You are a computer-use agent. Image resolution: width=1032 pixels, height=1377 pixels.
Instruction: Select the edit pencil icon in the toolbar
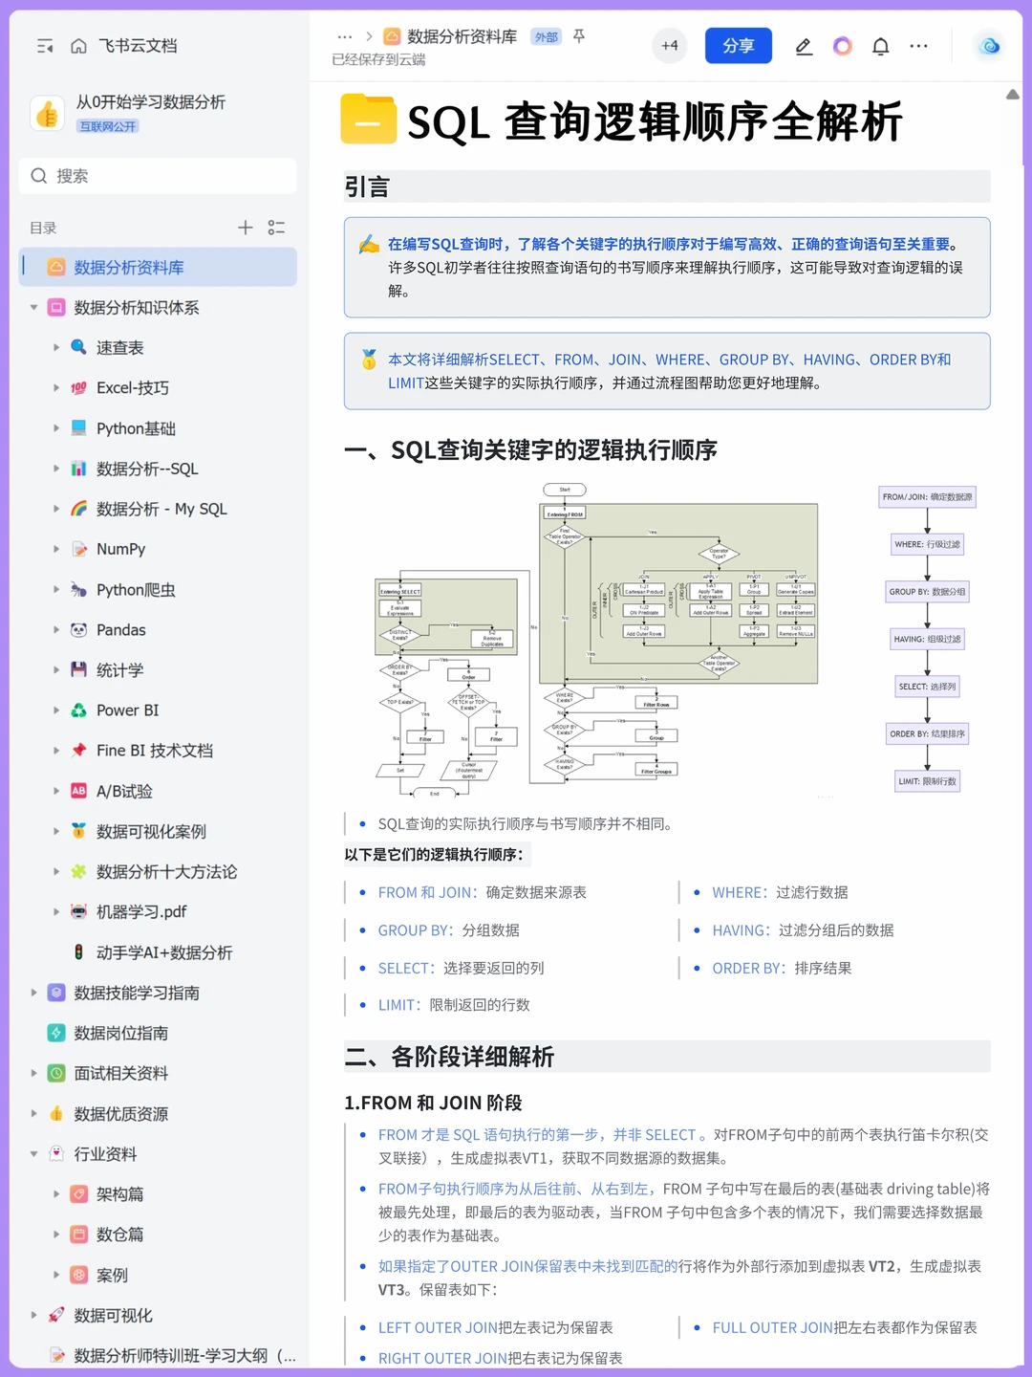[x=804, y=45]
